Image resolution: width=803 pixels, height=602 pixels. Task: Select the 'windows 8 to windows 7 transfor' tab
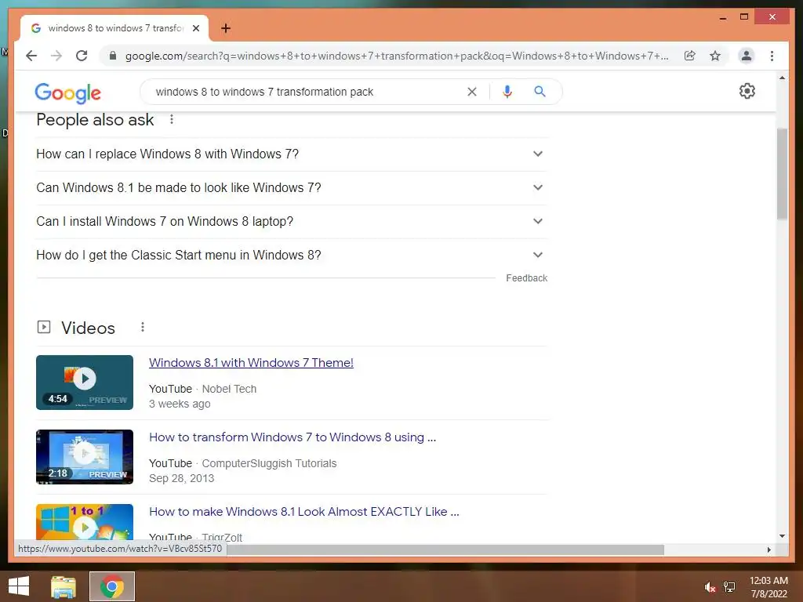(x=114, y=28)
